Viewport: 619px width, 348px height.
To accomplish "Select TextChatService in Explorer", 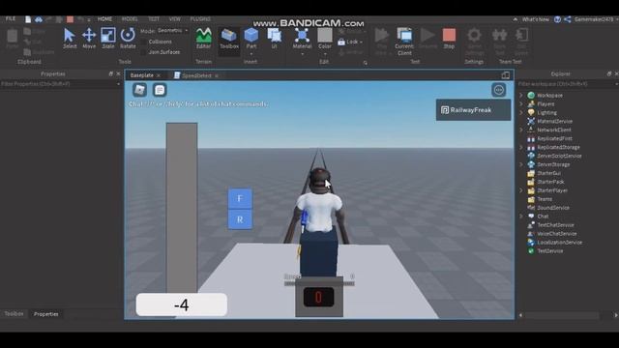I will click(555, 225).
